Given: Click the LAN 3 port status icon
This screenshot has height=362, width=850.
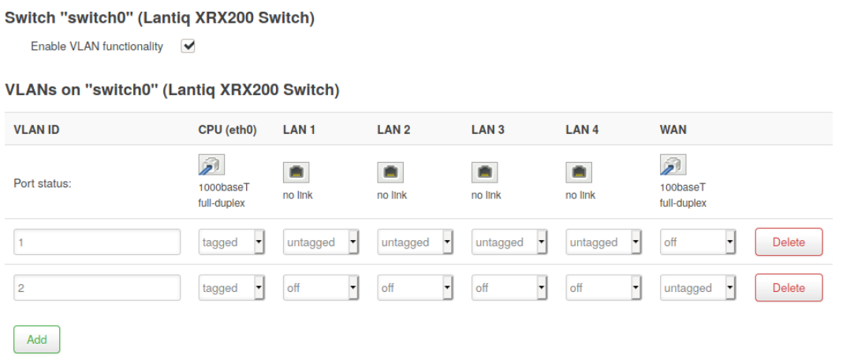Looking at the screenshot, I should click(484, 172).
